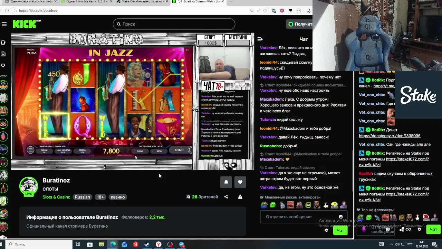Open the t.me link in right chat
The width and height of the screenshot is (442, 249).
click(384, 86)
